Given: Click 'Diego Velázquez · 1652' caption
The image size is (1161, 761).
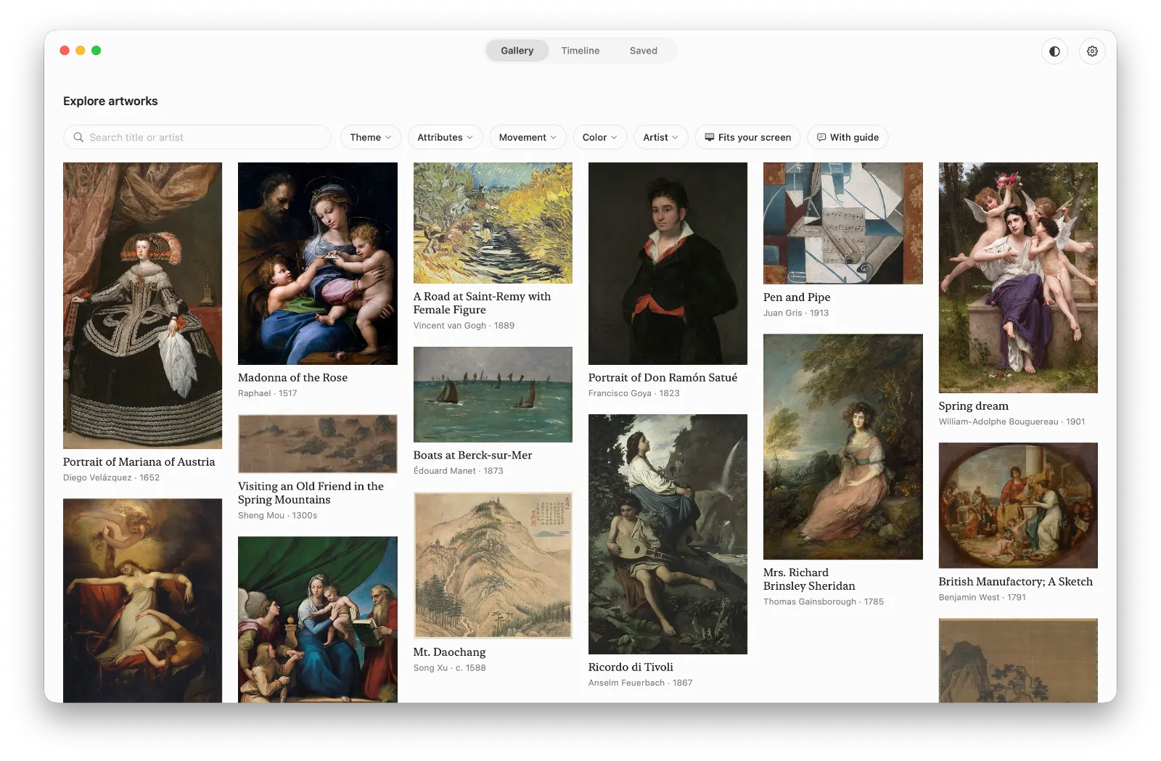Looking at the screenshot, I should click(x=111, y=477).
